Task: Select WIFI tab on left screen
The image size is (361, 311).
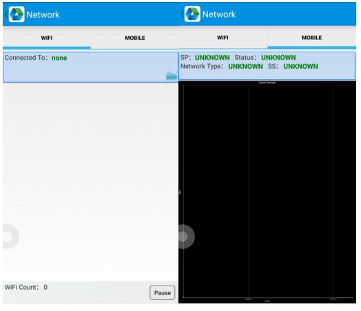Action: [x=47, y=38]
